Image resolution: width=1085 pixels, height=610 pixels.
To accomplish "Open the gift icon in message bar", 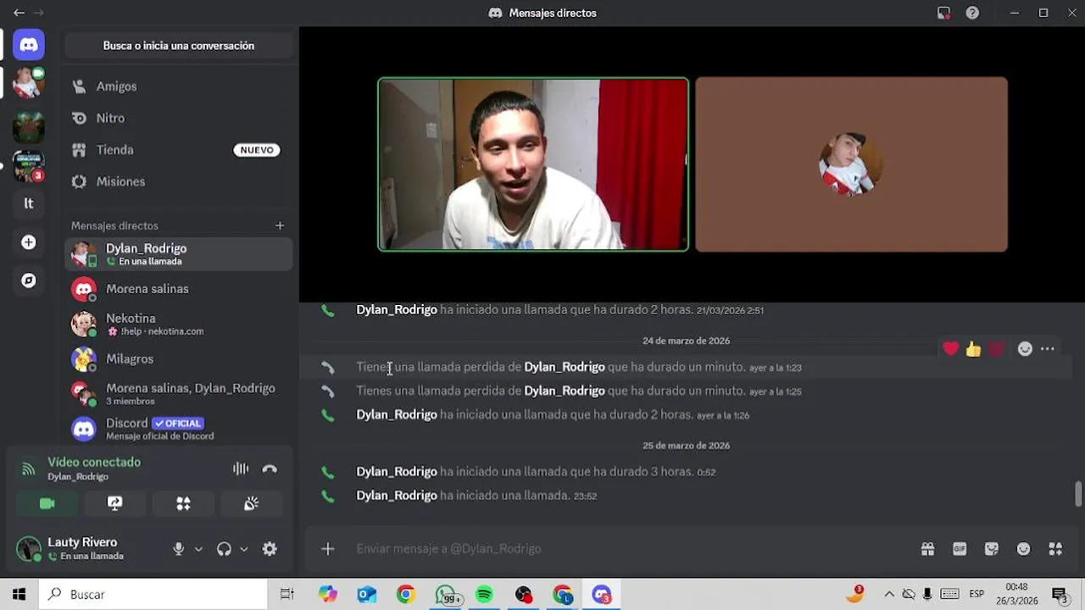I will (x=928, y=549).
